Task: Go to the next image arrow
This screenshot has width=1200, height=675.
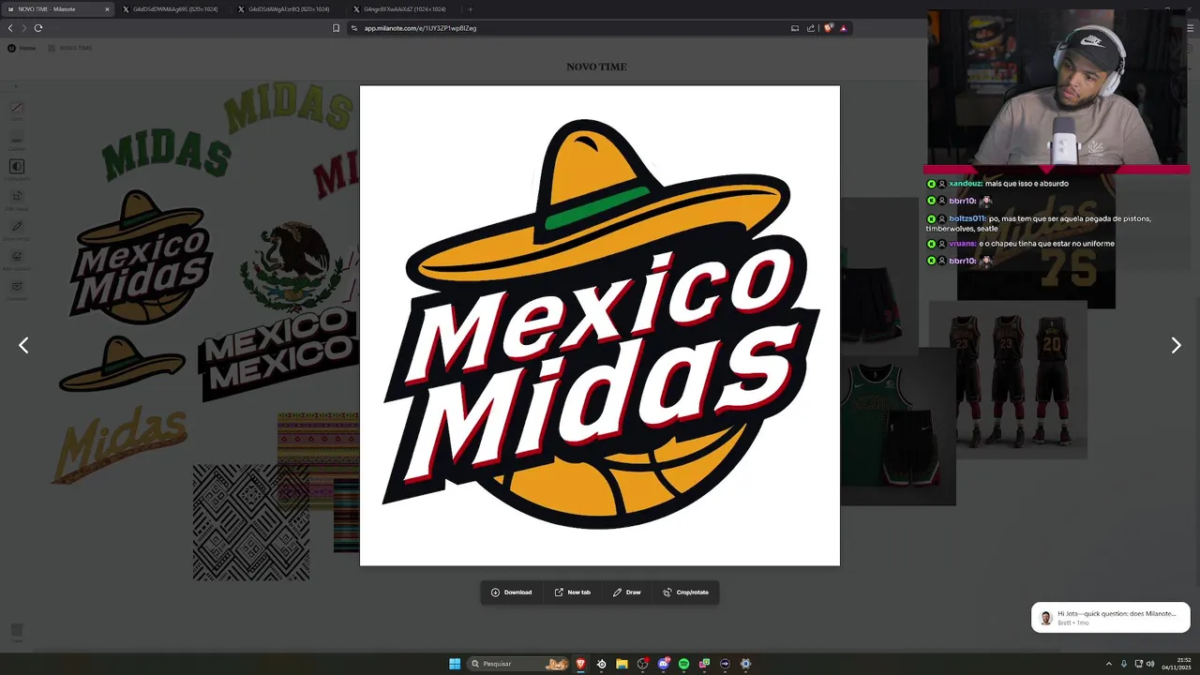Action: pyautogui.click(x=1176, y=345)
